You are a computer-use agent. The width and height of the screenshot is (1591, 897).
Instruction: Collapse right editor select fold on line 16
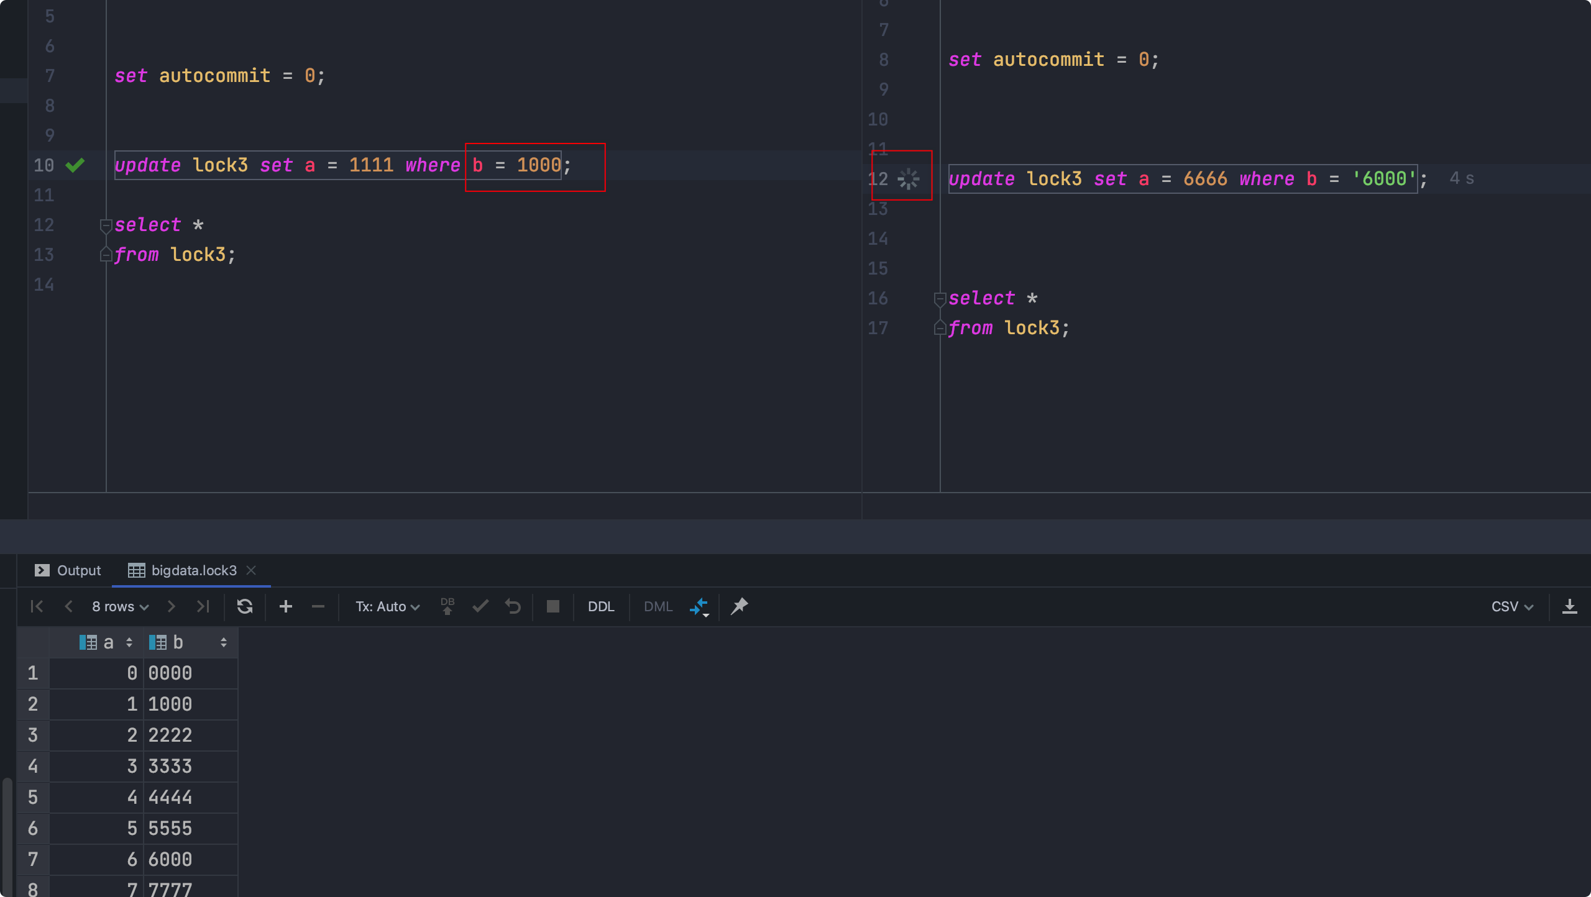[940, 299]
